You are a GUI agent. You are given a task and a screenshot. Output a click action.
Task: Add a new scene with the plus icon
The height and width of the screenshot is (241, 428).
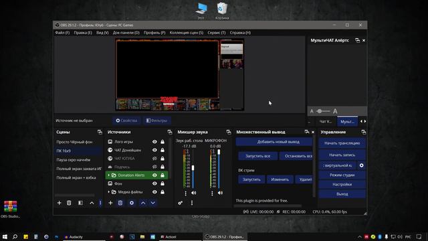point(59,203)
